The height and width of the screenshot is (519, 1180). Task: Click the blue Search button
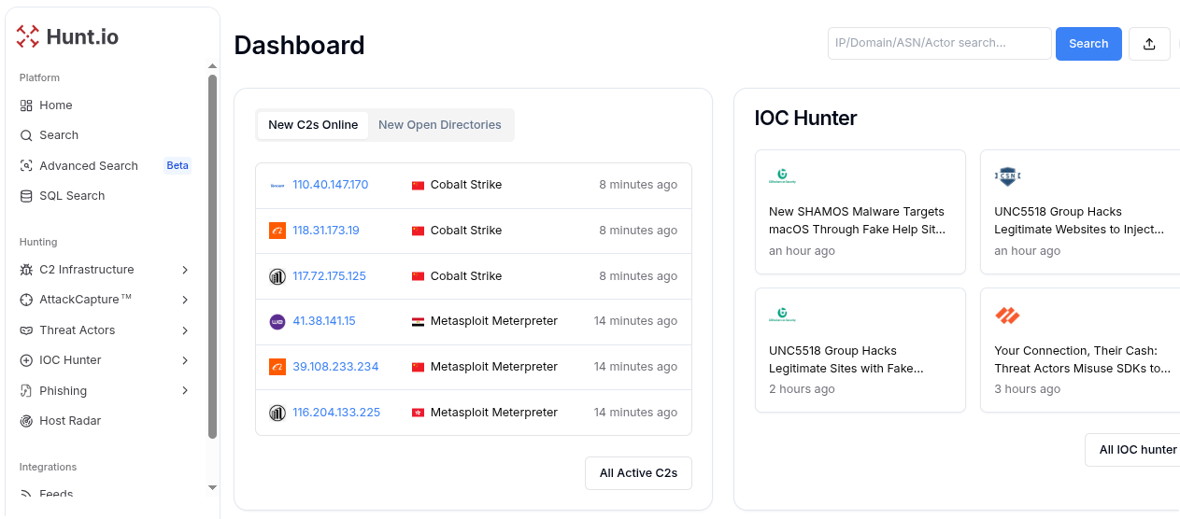1088,44
